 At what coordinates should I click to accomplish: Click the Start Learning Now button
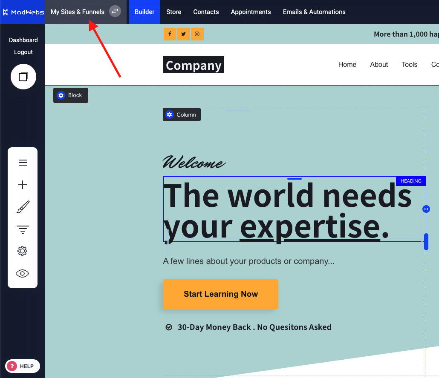coord(220,294)
